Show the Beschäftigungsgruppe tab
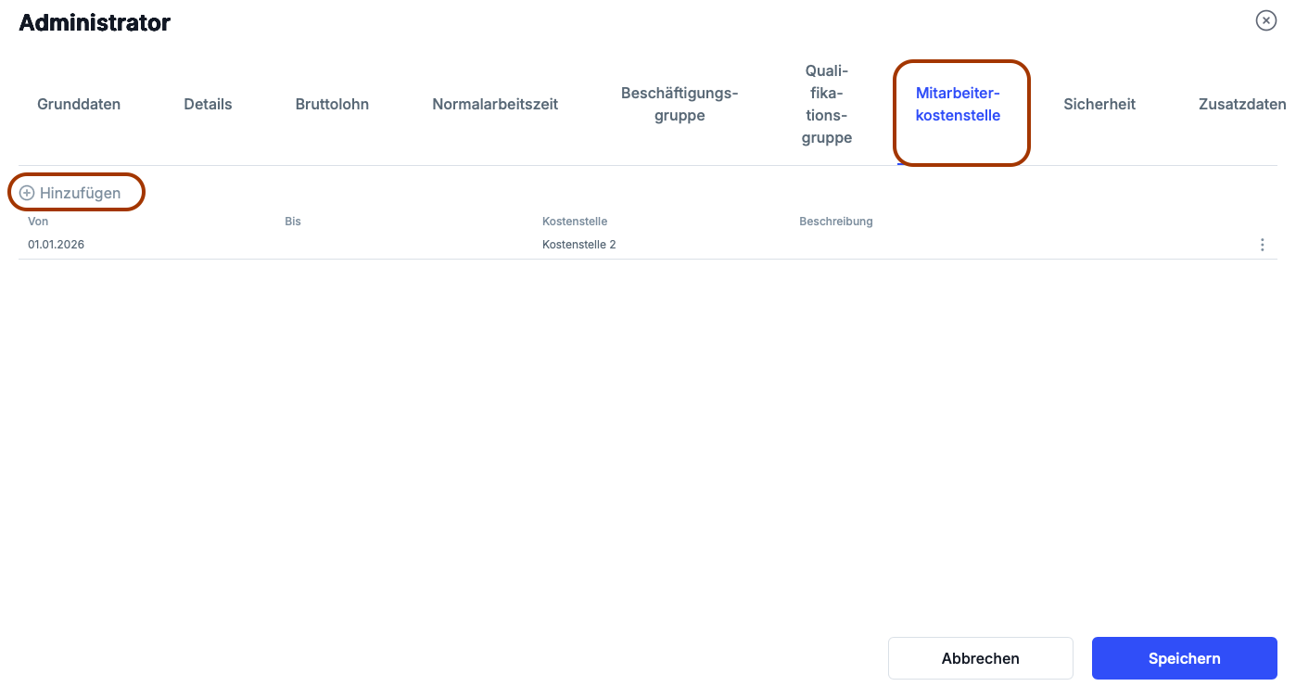 [680, 104]
